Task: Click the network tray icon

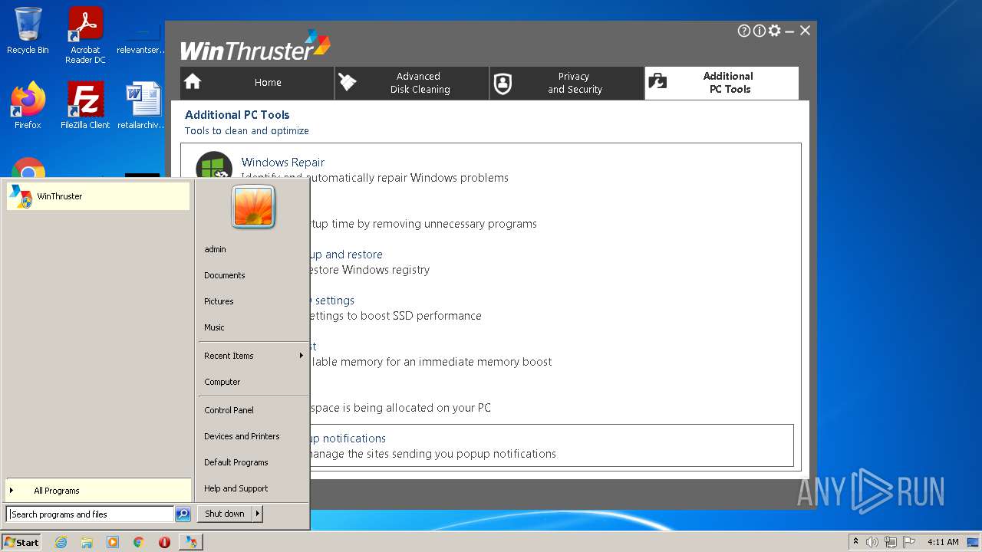Action: tap(891, 542)
